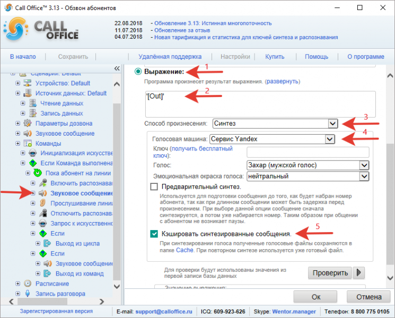The image size is (395, 318).
Task: Click the Ключ input field
Action: [308, 152]
